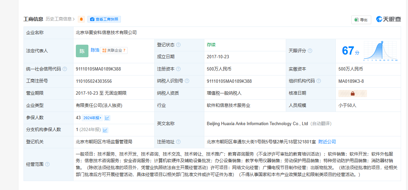The width and height of the screenshot is (408, 190).
Task: Click help icon beside 组织机构代码
Action: click(319, 81)
